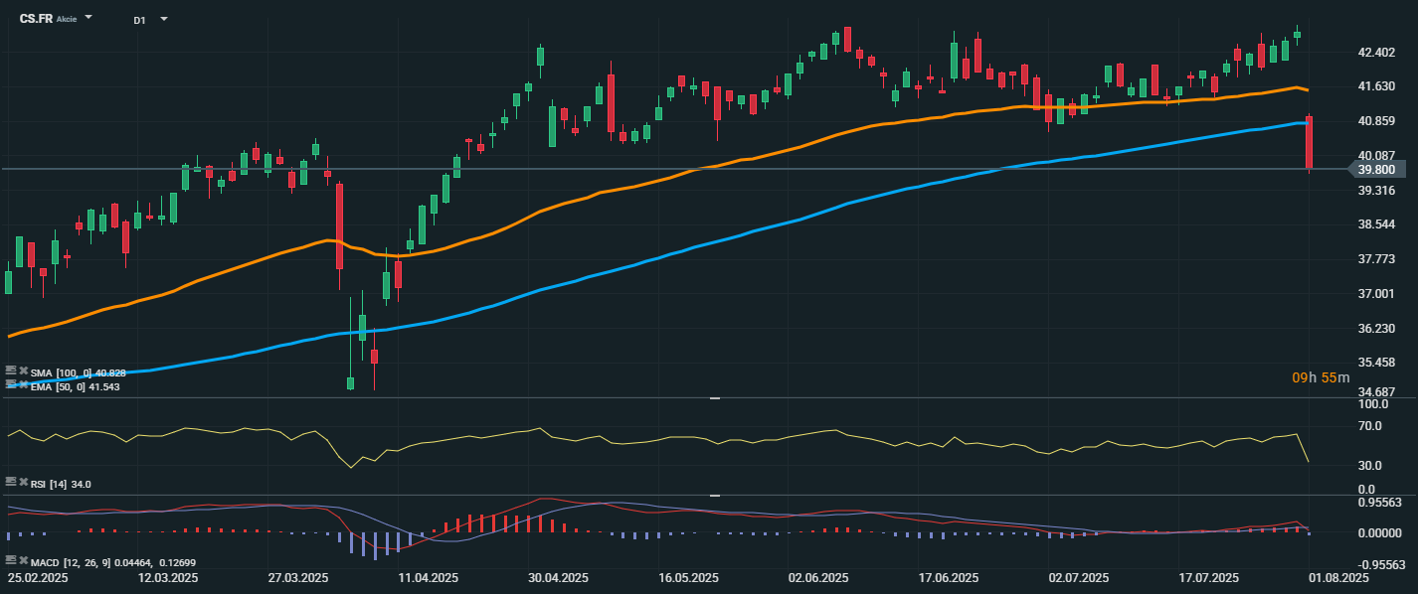The image size is (1418, 594).
Task: Remove the RSI indicator with its X
Action: click(x=23, y=483)
